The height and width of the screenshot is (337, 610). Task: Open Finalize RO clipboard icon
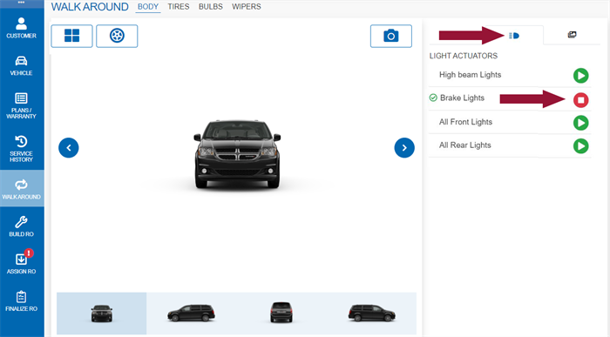click(x=22, y=301)
